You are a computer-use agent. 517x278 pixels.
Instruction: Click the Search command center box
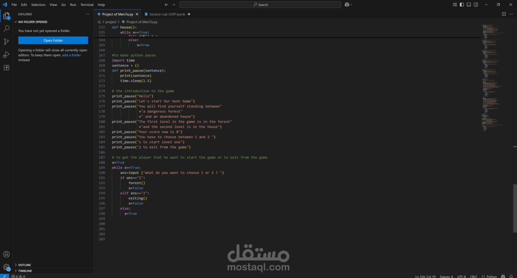point(260,5)
